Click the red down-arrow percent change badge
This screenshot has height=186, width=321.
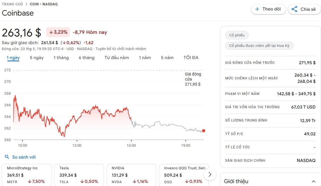coord(58,32)
